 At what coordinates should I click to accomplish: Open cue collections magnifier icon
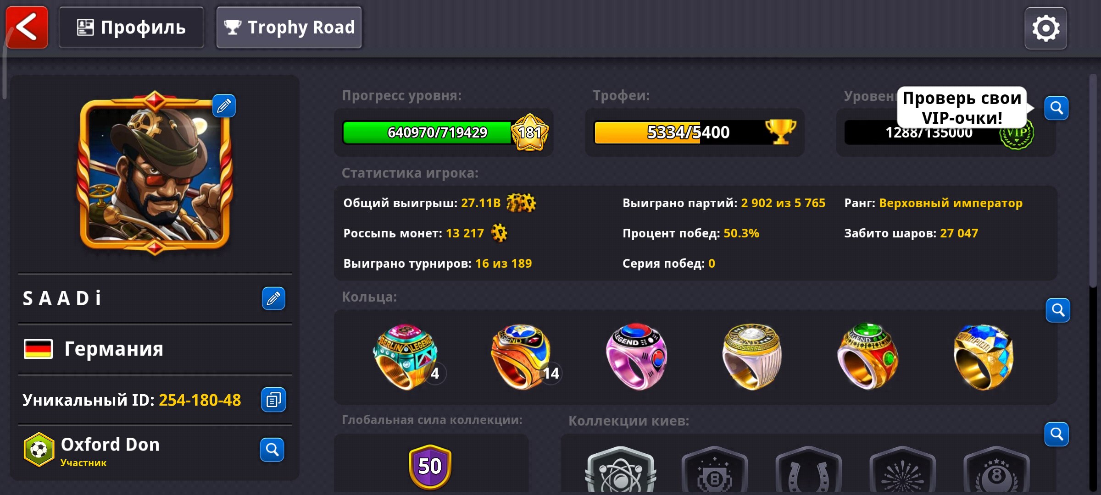pos(1057,434)
